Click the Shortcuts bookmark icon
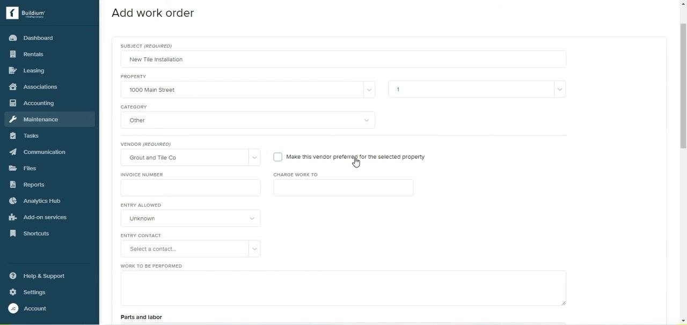The width and height of the screenshot is (687, 325). point(13,233)
